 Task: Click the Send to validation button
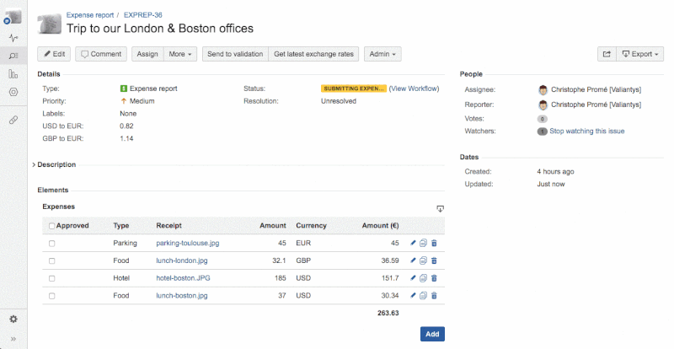point(235,54)
